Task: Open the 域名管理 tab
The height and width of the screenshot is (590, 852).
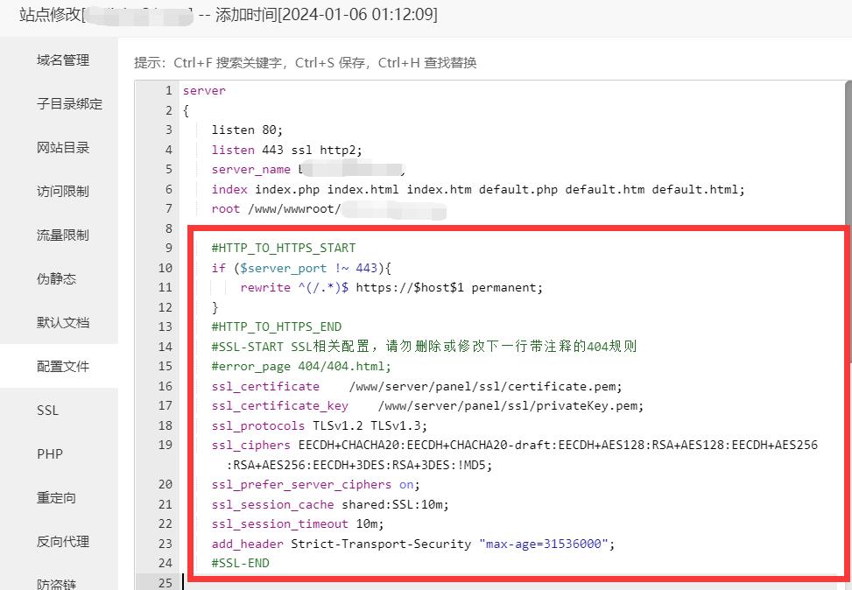Action: point(63,60)
